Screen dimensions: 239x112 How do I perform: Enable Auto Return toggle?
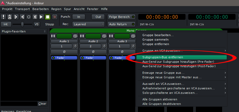122,24
